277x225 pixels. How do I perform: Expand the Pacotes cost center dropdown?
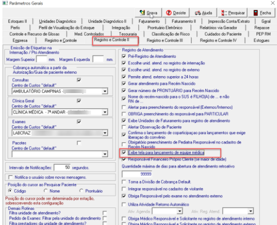(x=105, y=154)
